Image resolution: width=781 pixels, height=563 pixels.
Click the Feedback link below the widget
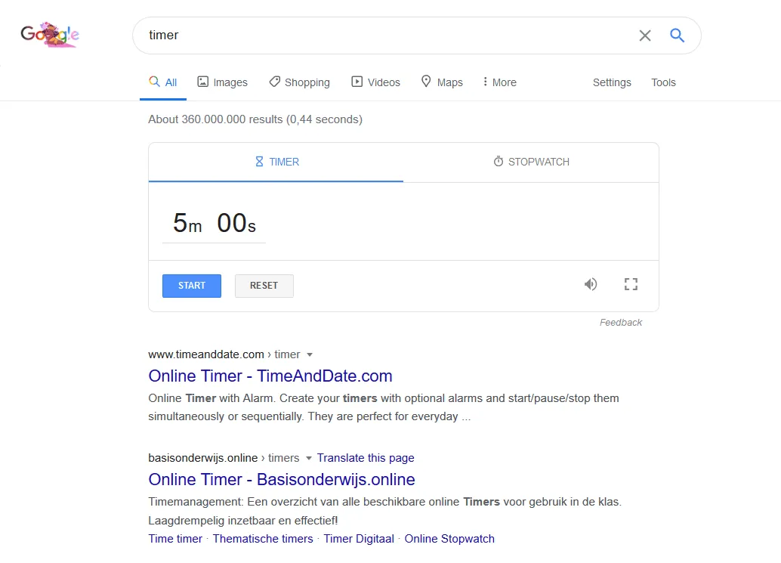[x=621, y=323]
